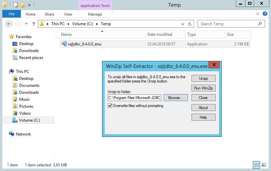Sort by Date modified column
Image resolution: width=271 pixels, height=171 pixels.
pyautogui.click(x=165, y=34)
